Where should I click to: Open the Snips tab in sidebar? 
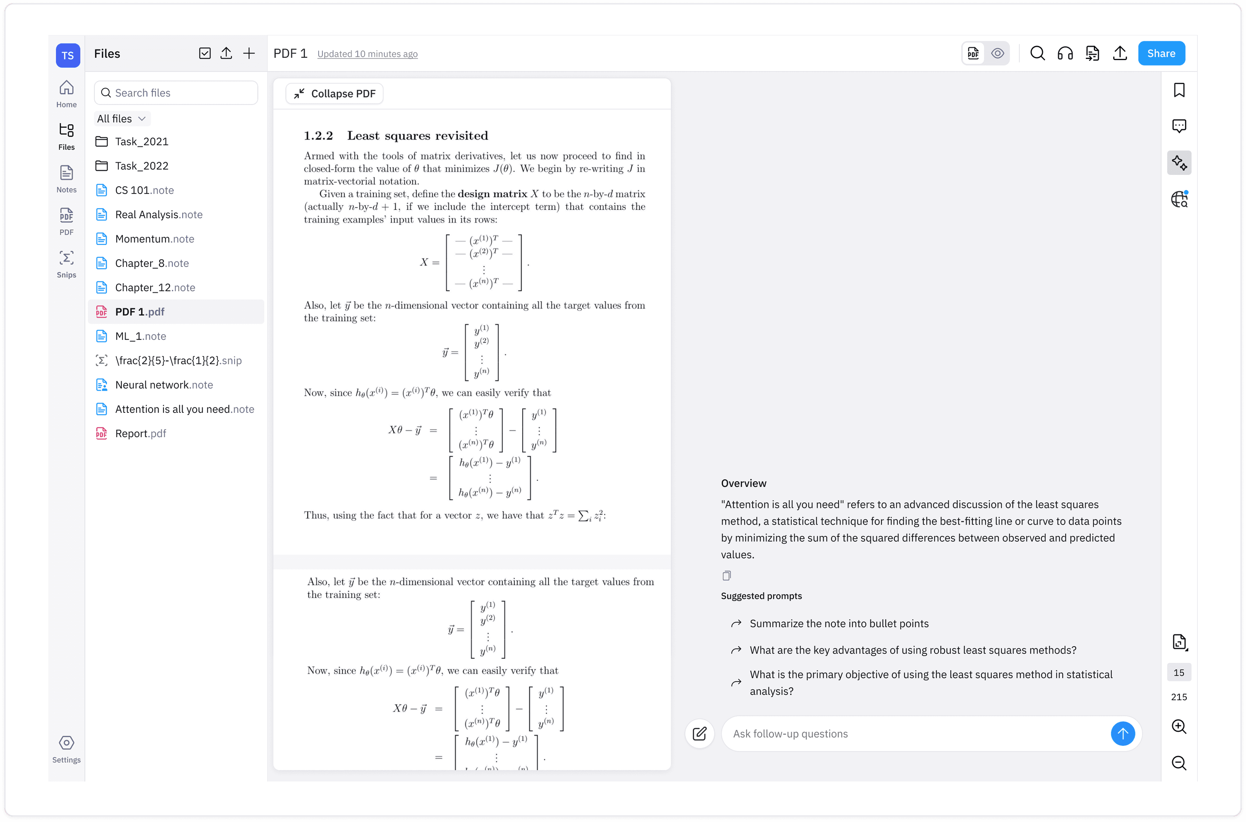point(67,264)
